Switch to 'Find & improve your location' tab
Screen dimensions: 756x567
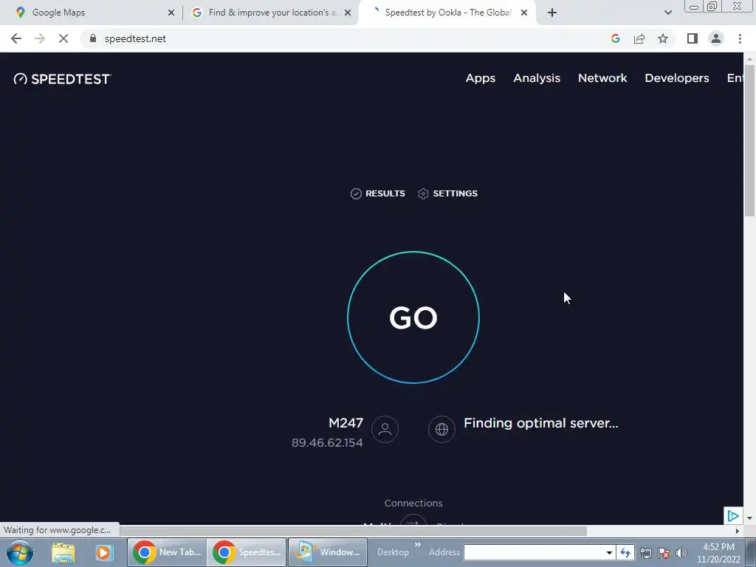tap(270, 13)
